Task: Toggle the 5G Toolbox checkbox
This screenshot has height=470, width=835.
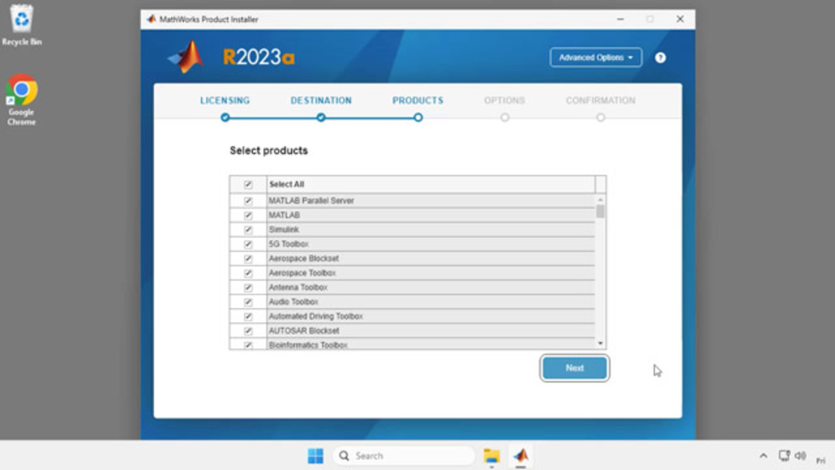Action: (248, 244)
